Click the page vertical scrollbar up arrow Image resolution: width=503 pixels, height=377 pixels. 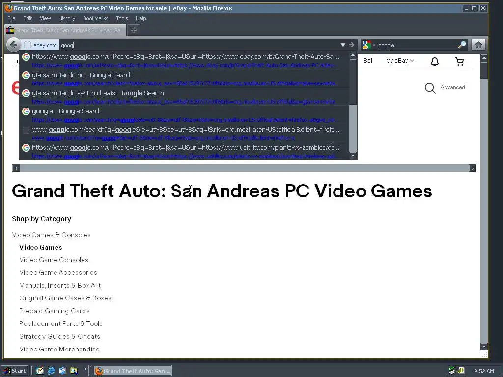coord(484,58)
